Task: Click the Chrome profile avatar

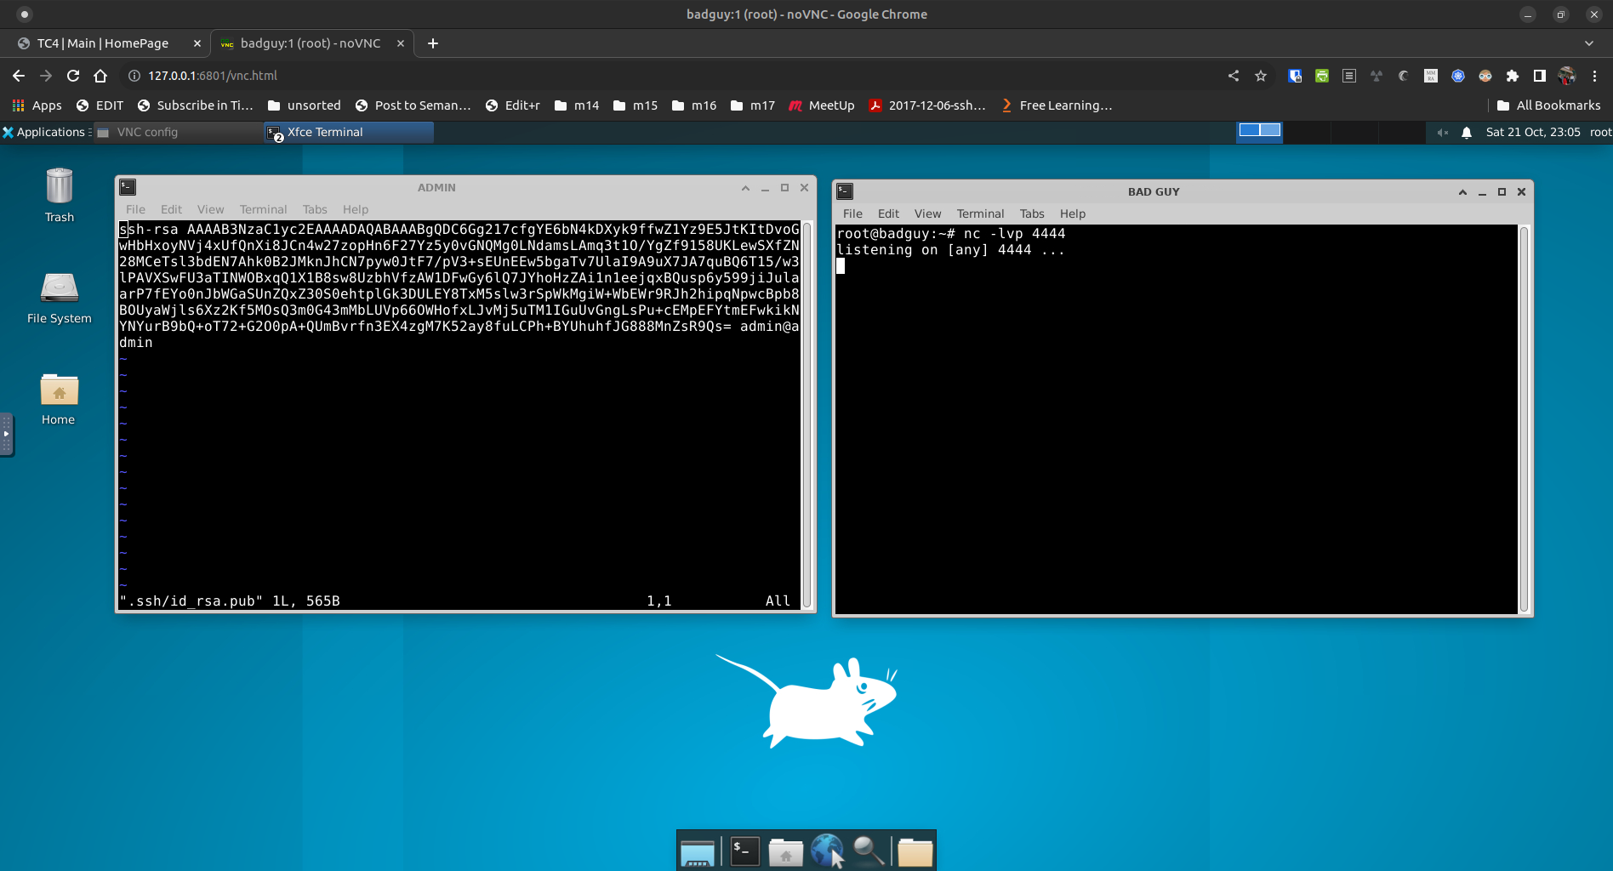Action: tap(1567, 76)
